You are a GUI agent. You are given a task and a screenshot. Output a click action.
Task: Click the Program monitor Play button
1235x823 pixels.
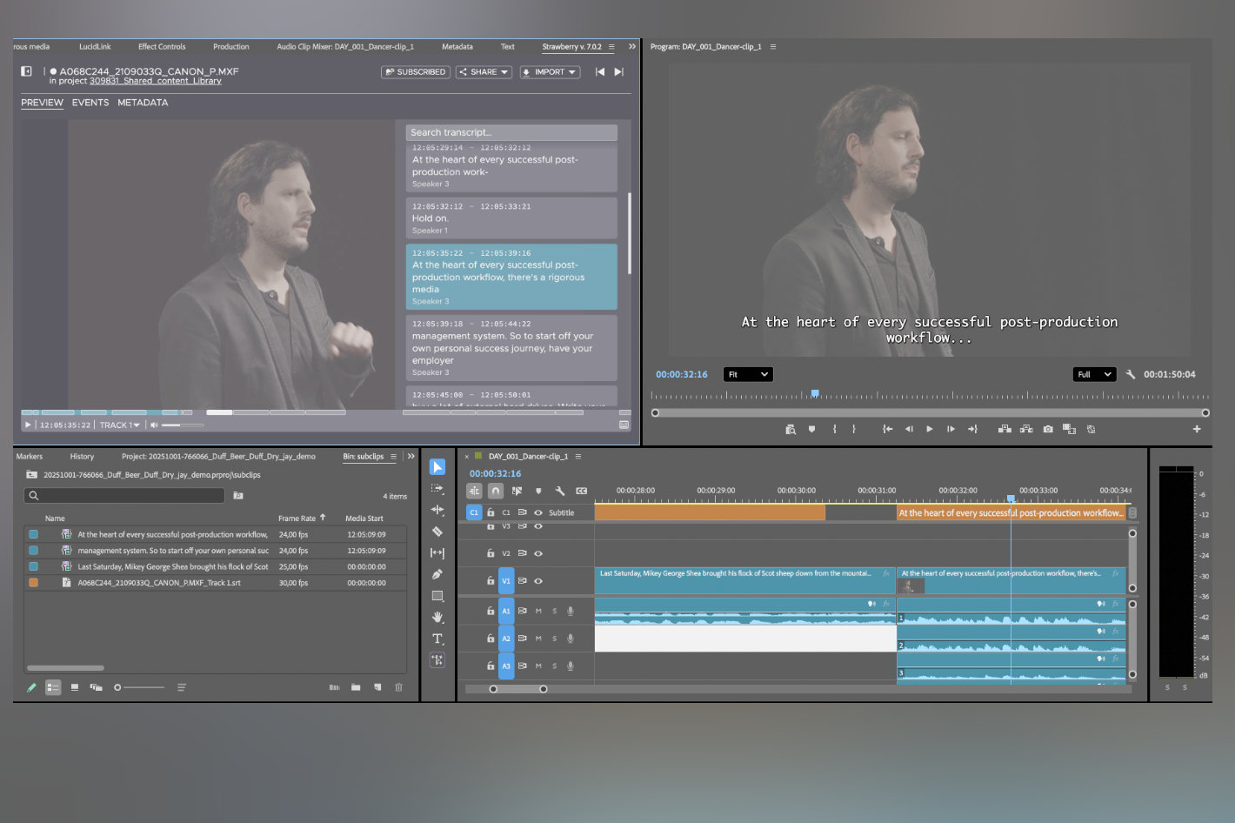930,429
